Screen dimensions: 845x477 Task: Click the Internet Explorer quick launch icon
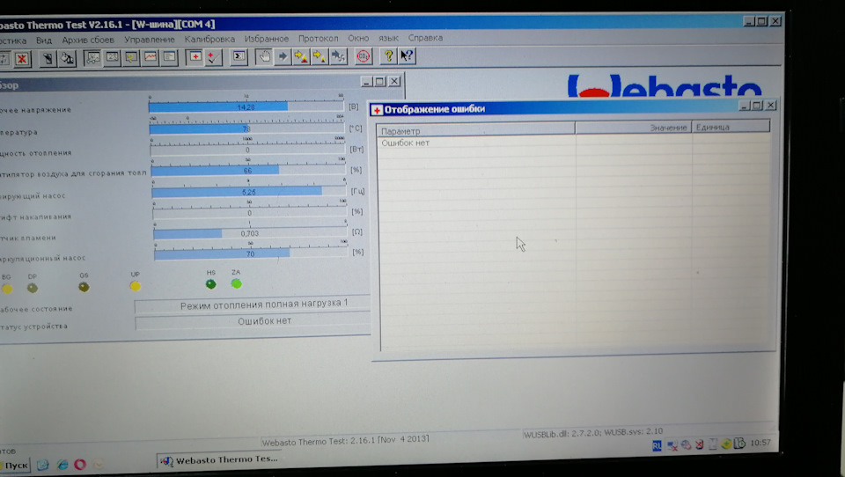[x=62, y=465]
